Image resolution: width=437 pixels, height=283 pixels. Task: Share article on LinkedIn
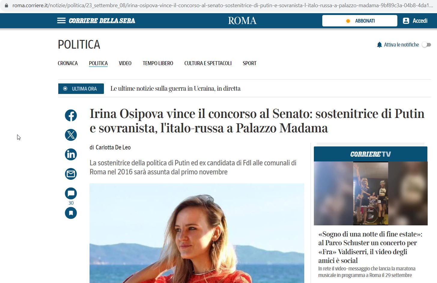[x=71, y=155]
